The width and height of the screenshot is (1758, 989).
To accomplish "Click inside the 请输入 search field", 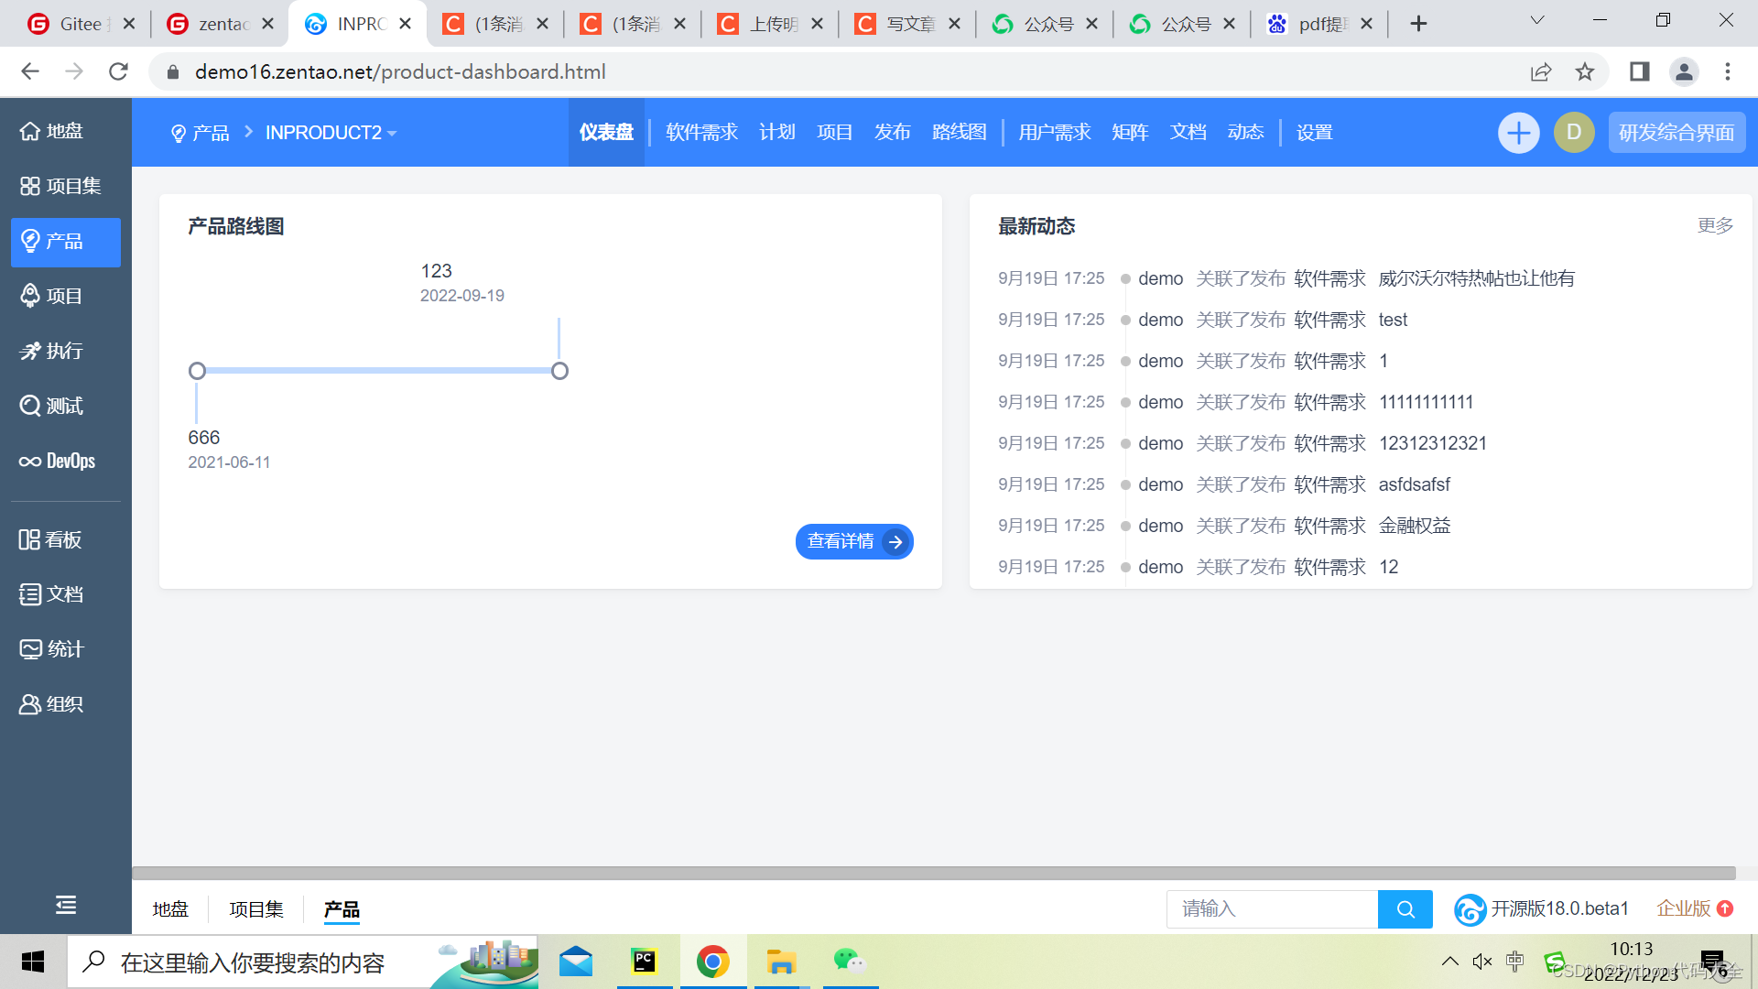I will pos(1273,908).
